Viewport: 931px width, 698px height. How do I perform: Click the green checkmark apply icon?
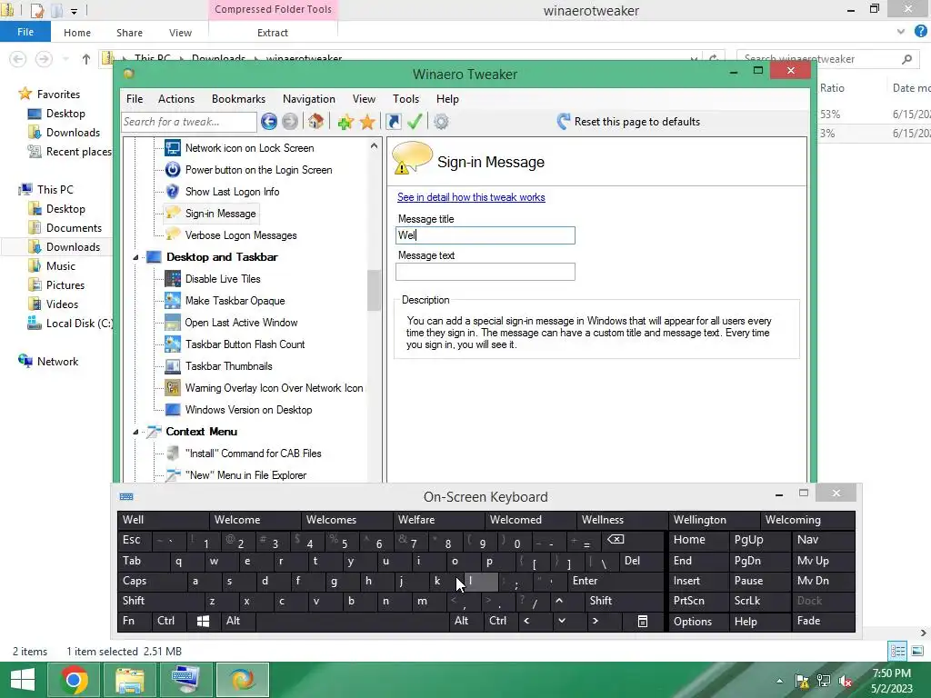point(415,122)
